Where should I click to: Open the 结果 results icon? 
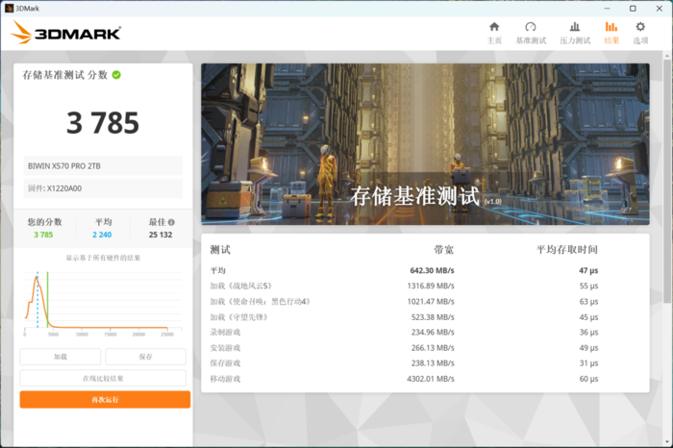tap(611, 28)
